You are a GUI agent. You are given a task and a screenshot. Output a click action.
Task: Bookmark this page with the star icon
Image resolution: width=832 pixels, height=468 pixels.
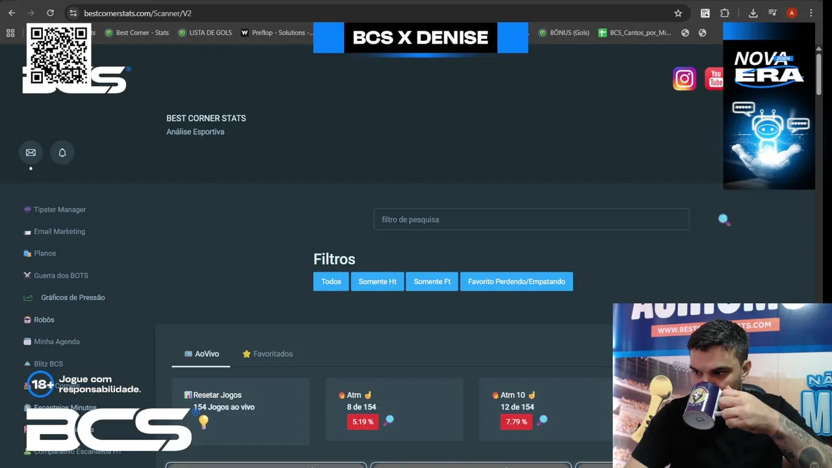click(x=678, y=13)
